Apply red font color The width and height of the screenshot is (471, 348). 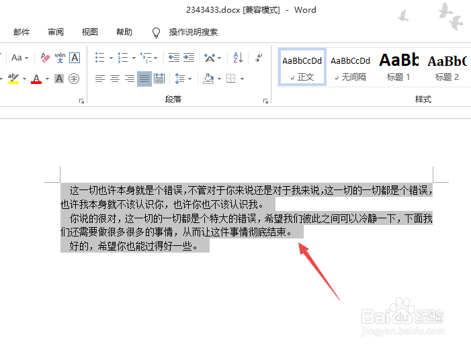click(36, 79)
